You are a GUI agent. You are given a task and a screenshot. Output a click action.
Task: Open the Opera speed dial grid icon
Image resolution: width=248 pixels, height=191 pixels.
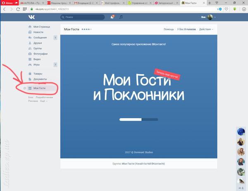coord(25,9)
